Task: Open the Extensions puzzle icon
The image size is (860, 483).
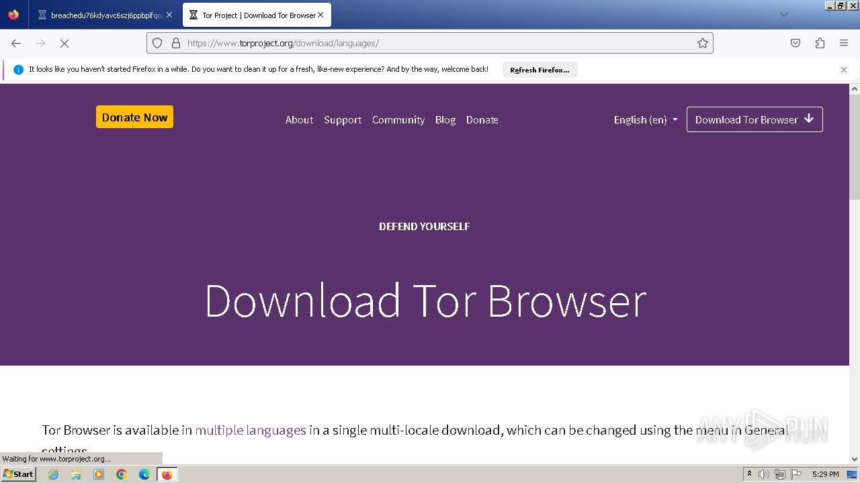Action: click(x=820, y=43)
